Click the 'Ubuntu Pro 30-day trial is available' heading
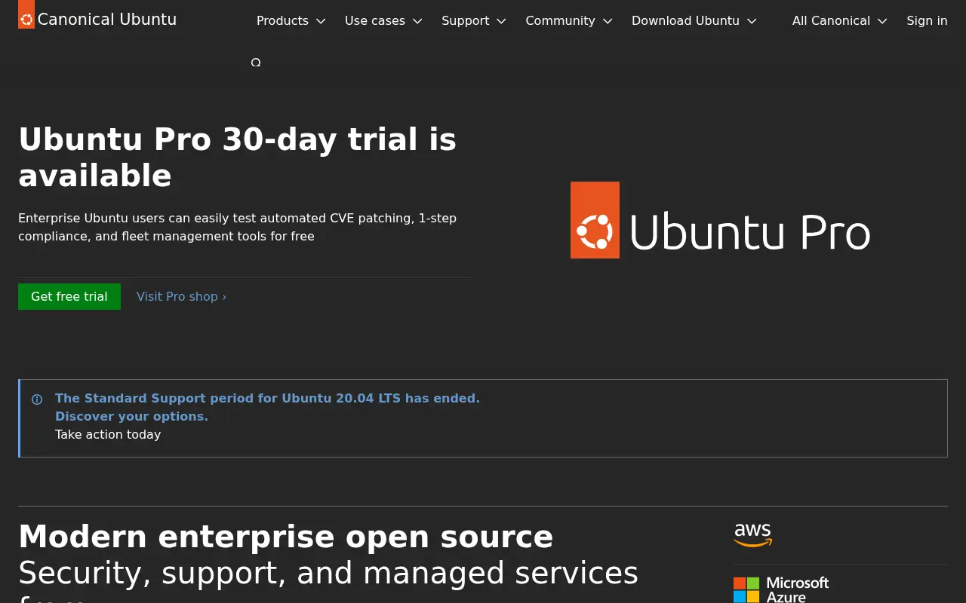 [237, 158]
